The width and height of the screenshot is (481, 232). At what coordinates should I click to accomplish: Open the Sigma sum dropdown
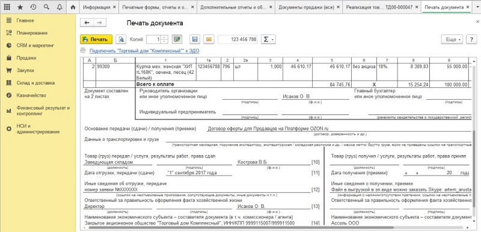point(268,39)
